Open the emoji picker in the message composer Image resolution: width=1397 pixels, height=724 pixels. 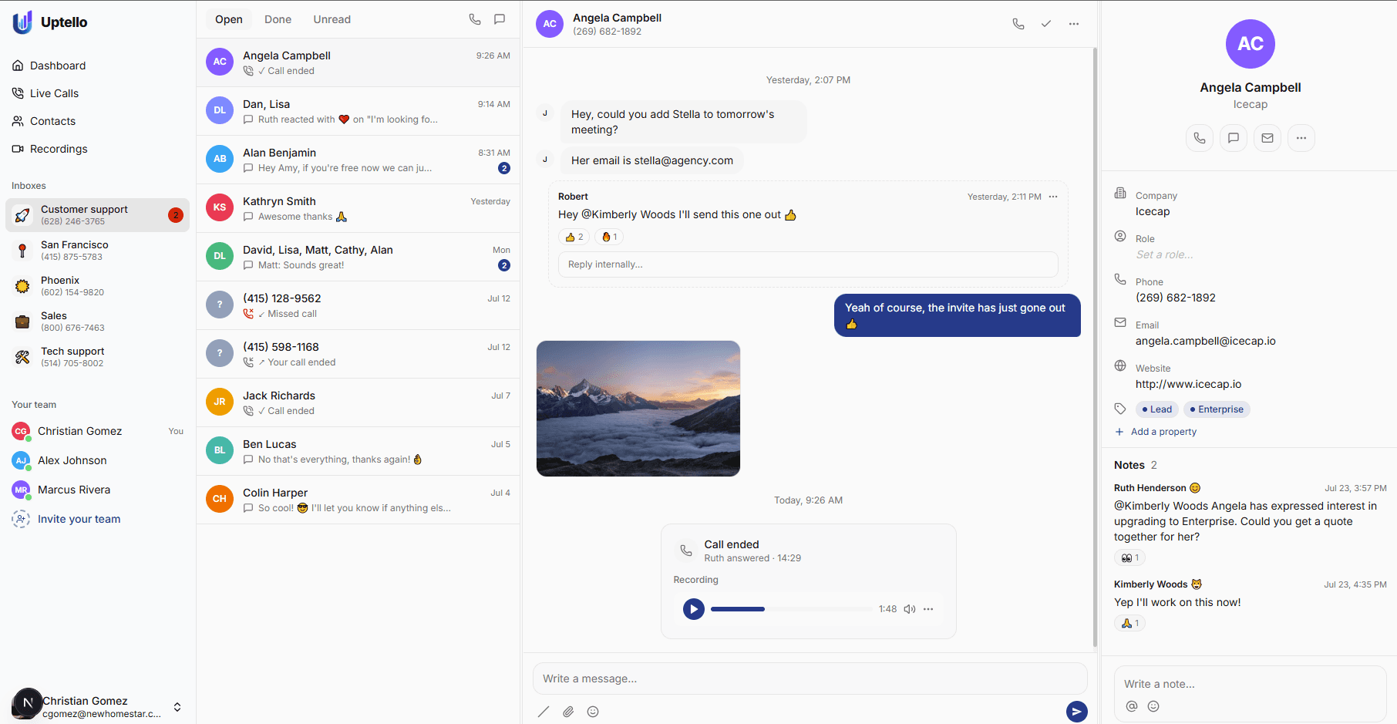593,711
